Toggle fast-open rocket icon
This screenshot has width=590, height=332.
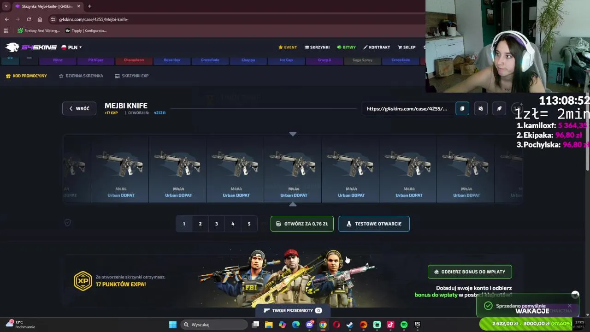tap(499, 108)
